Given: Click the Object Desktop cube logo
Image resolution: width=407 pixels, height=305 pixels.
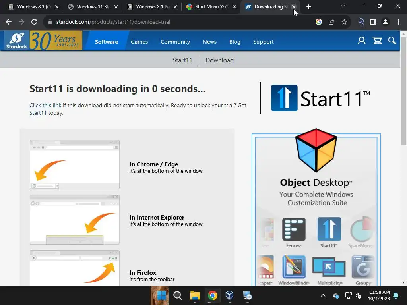Looking at the screenshot, I should tap(316, 151).
